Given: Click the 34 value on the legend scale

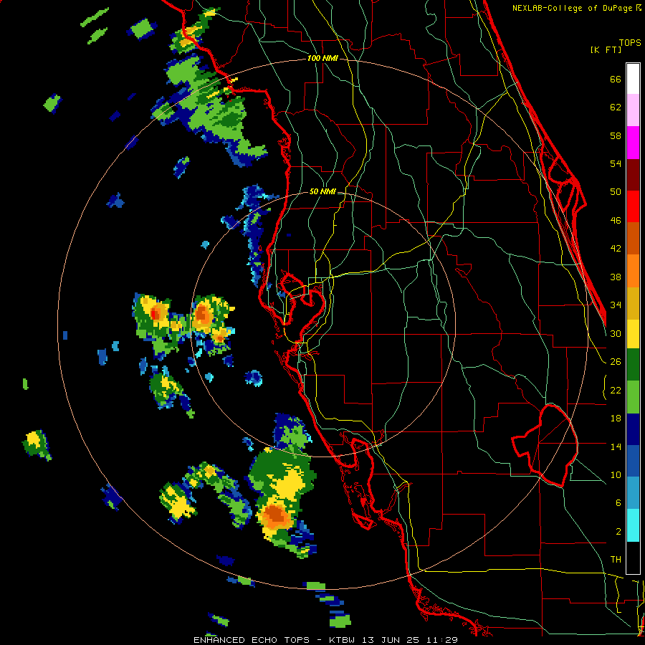Looking at the screenshot, I should point(616,305).
